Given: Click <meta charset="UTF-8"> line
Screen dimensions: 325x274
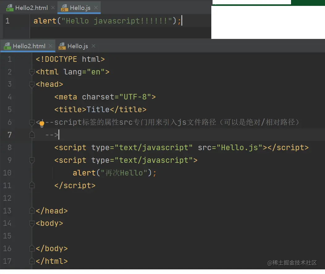Looking at the screenshot, I should [x=105, y=97].
